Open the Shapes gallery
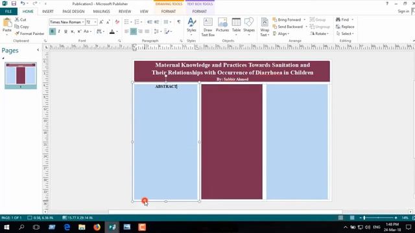Viewport: 415px width, 233px height. click(249, 27)
